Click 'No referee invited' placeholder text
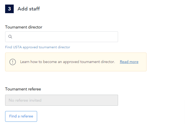Image resolution: width=185 pixels, height=129 pixels. coord(25,100)
